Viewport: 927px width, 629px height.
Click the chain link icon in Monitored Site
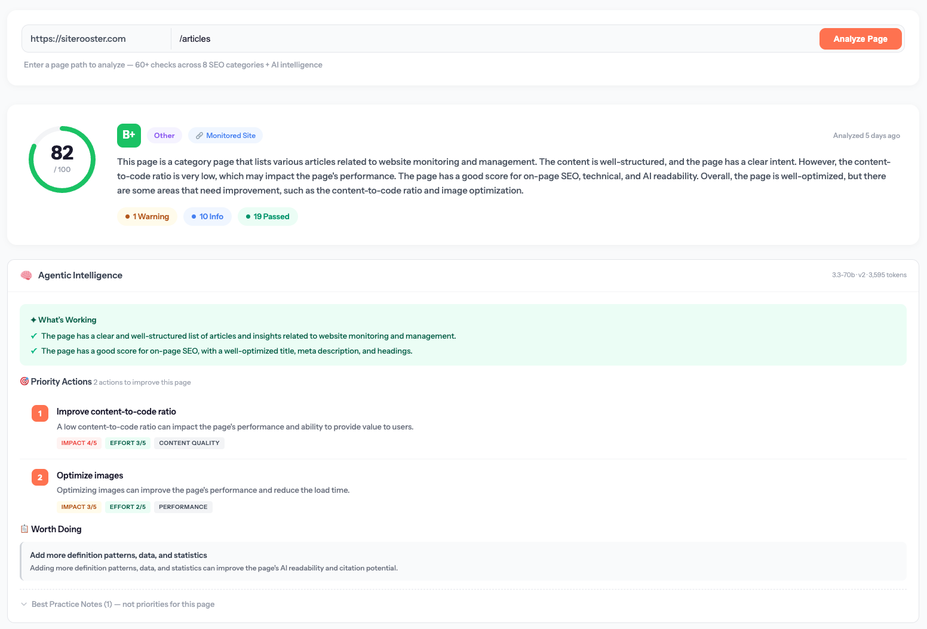(199, 135)
